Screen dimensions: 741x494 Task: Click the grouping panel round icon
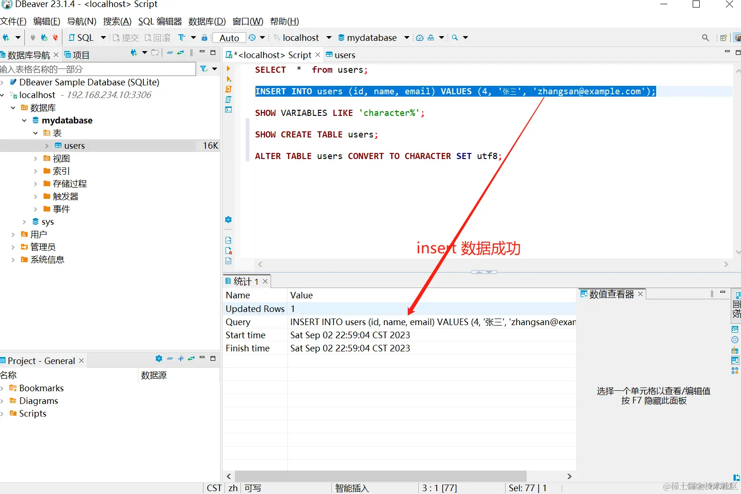(x=735, y=340)
